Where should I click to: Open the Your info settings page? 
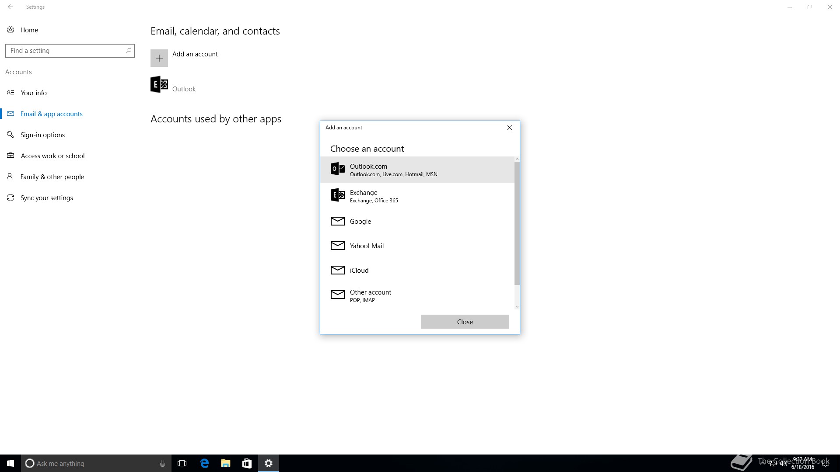34,93
